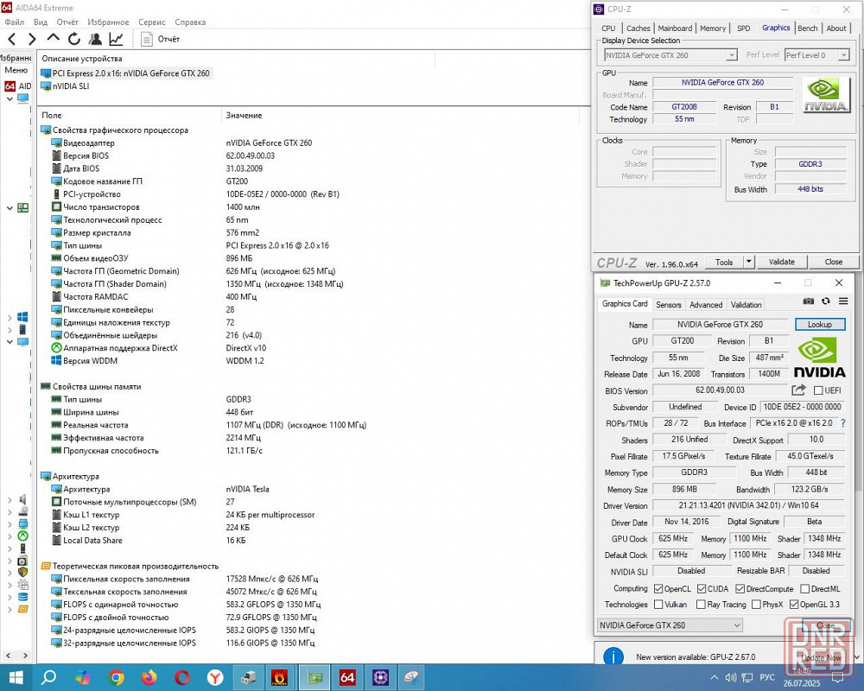Open Perf Level dropdown in CPU-Z

(x=816, y=55)
